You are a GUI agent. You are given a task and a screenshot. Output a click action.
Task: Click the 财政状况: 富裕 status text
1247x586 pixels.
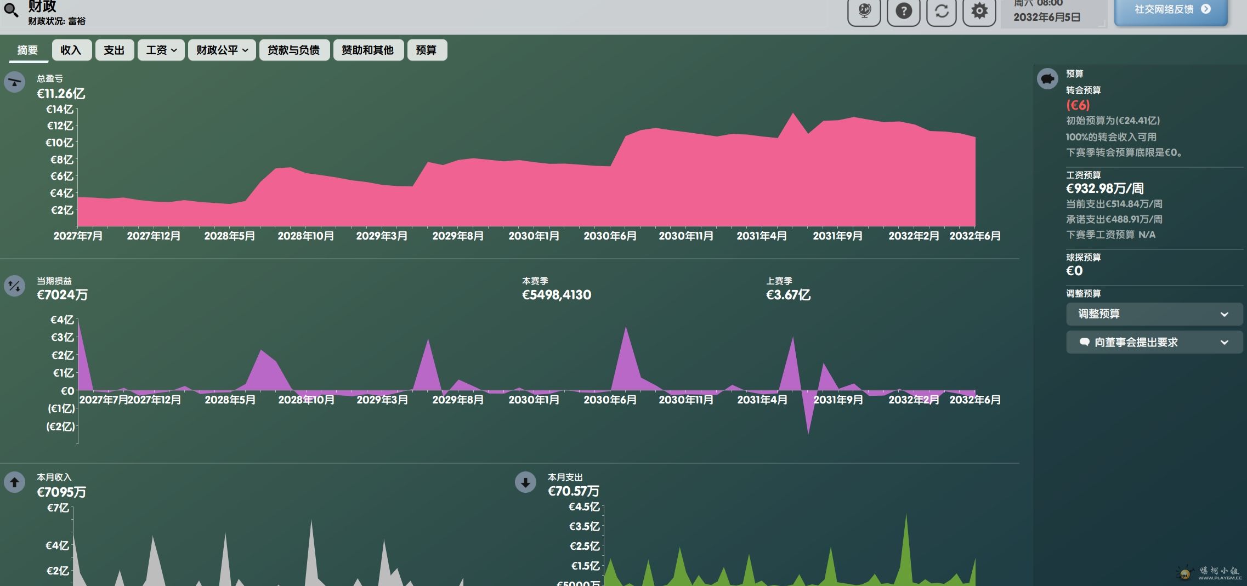57,21
